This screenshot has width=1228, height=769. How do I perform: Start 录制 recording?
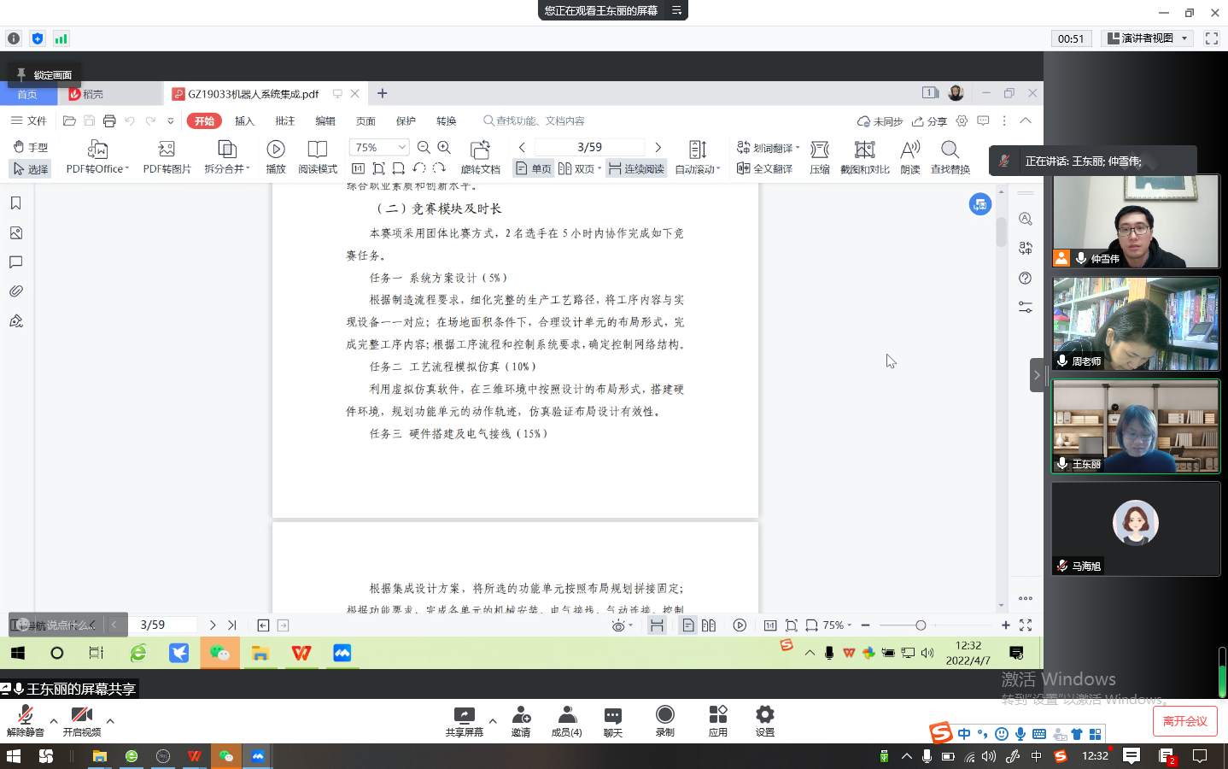coord(665,721)
